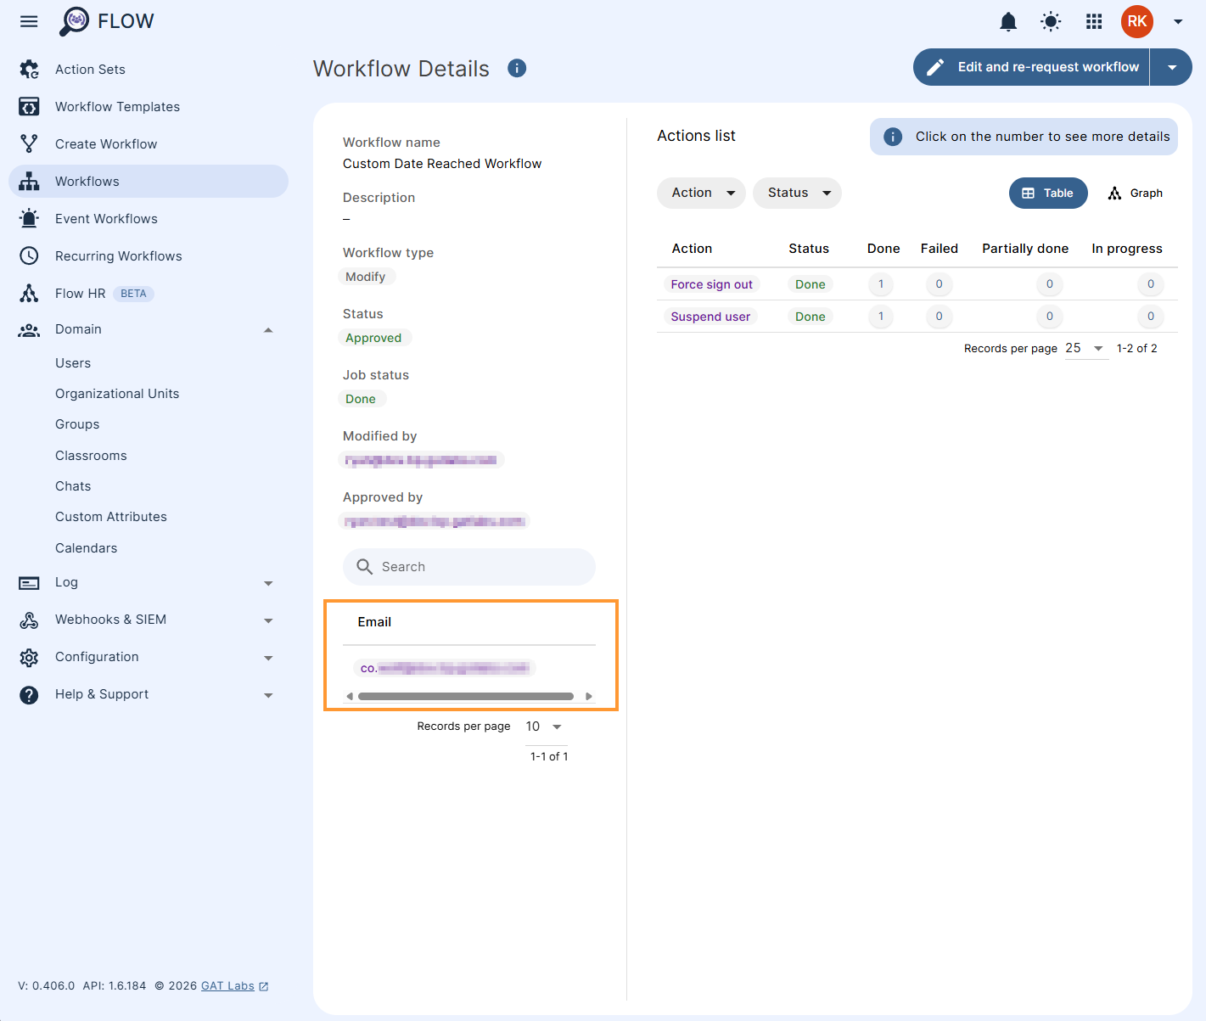The height and width of the screenshot is (1021, 1206).
Task: Click the brightness/theme icon in header
Action: click(x=1051, y=22)
